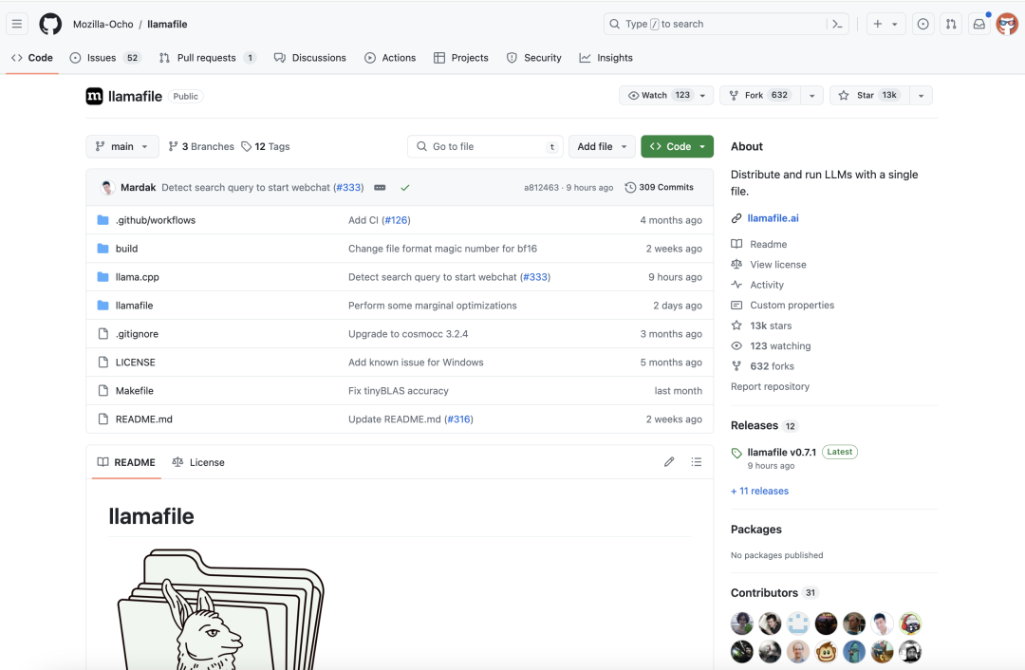Click the 13k stars link
Viewport: 1025px width, 670px height.
pos(771,326)
